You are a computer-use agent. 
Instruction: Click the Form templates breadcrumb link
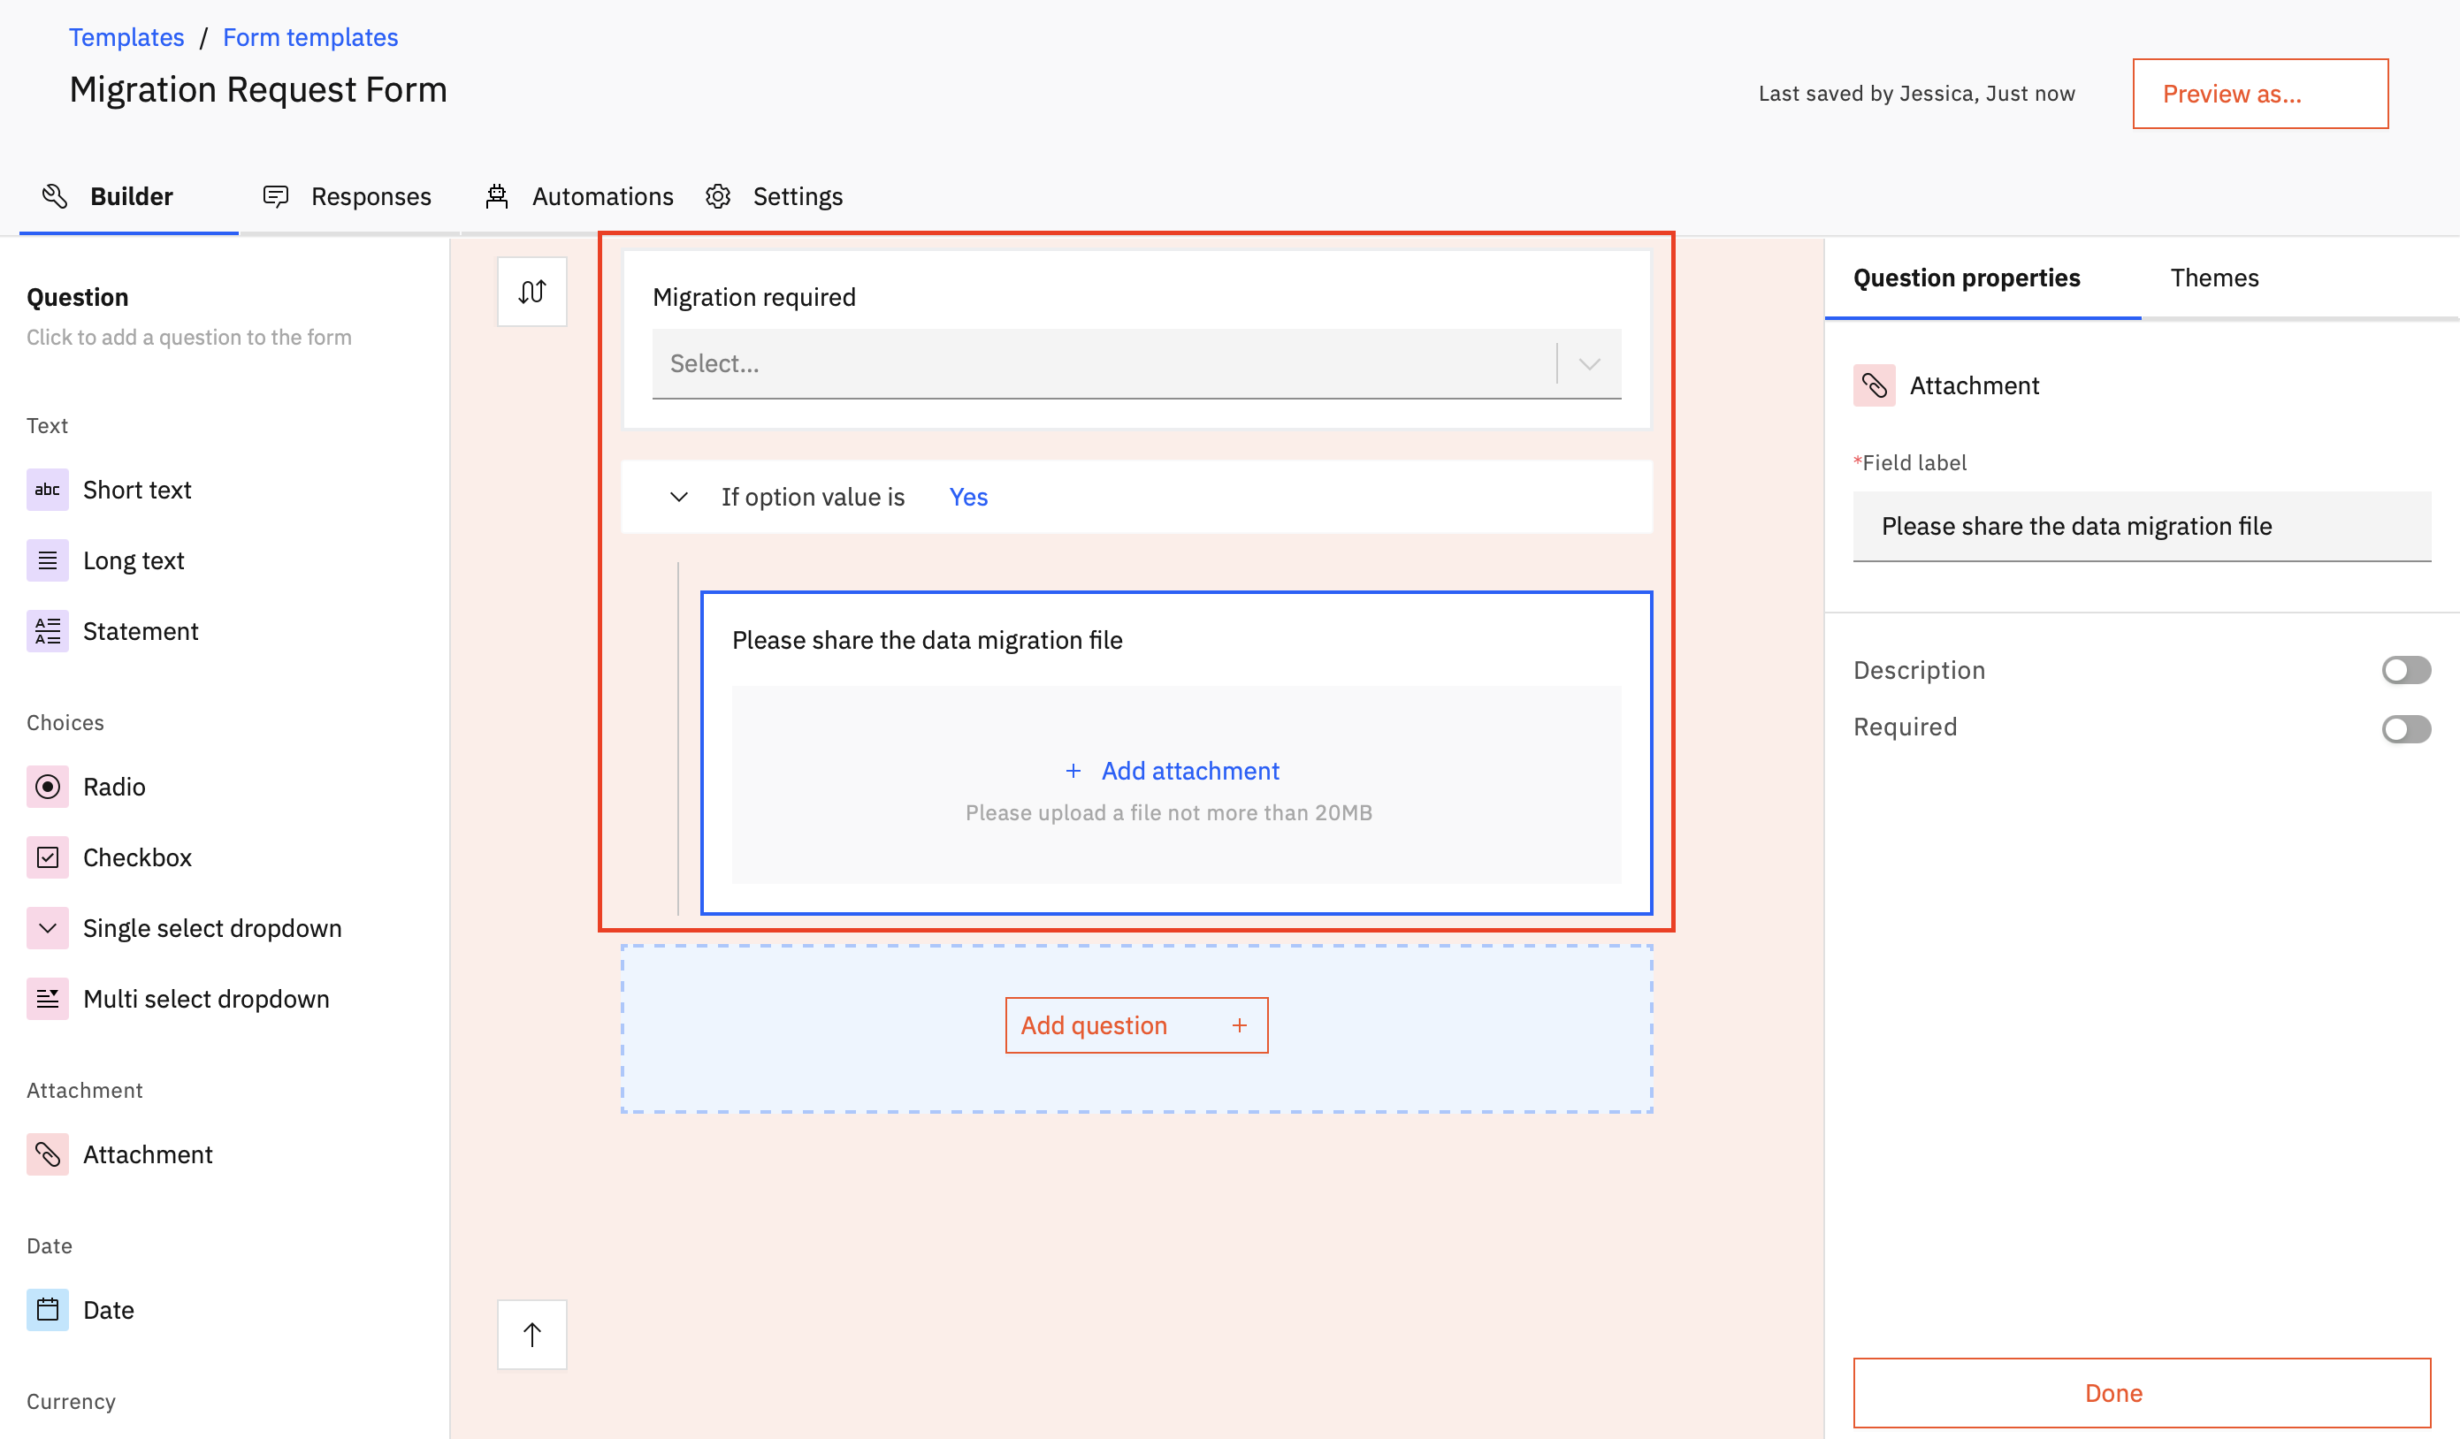[310, 37]
